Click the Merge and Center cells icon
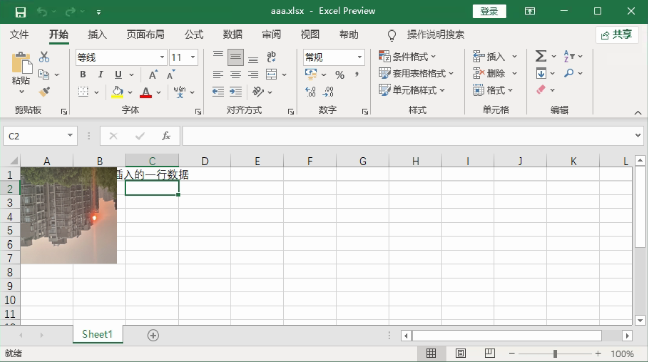The width and height of the screenshot is (648, 362). click(272, 75)
